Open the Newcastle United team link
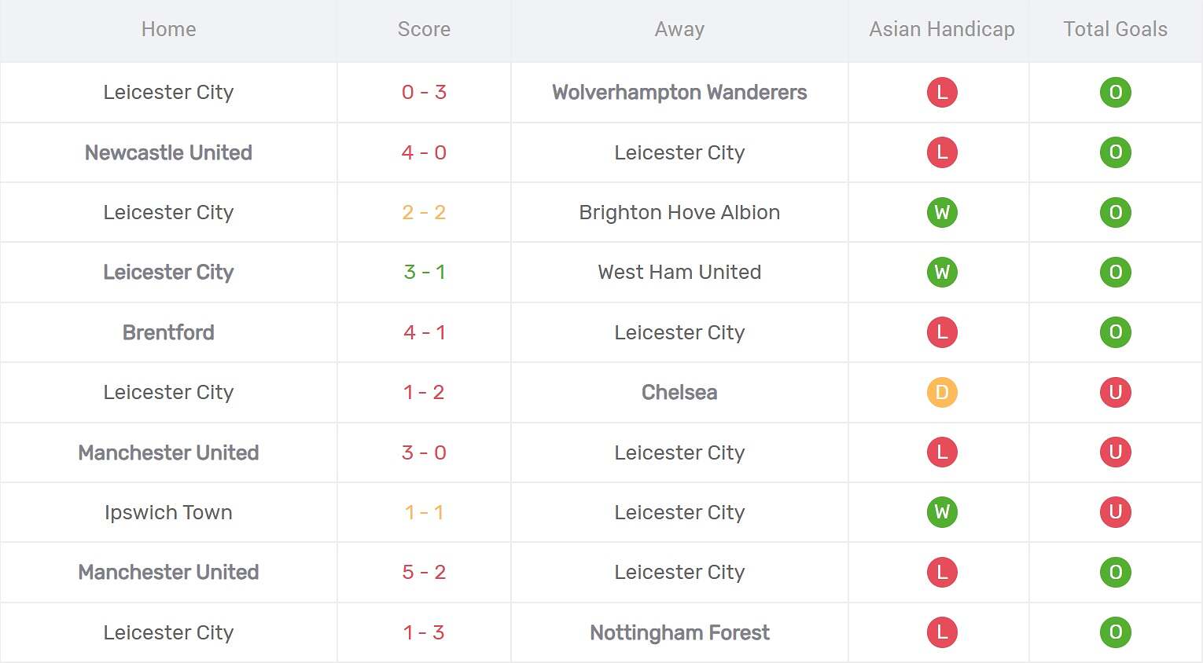Screen dimensions: 1203x663 click(x=168, y=152)
